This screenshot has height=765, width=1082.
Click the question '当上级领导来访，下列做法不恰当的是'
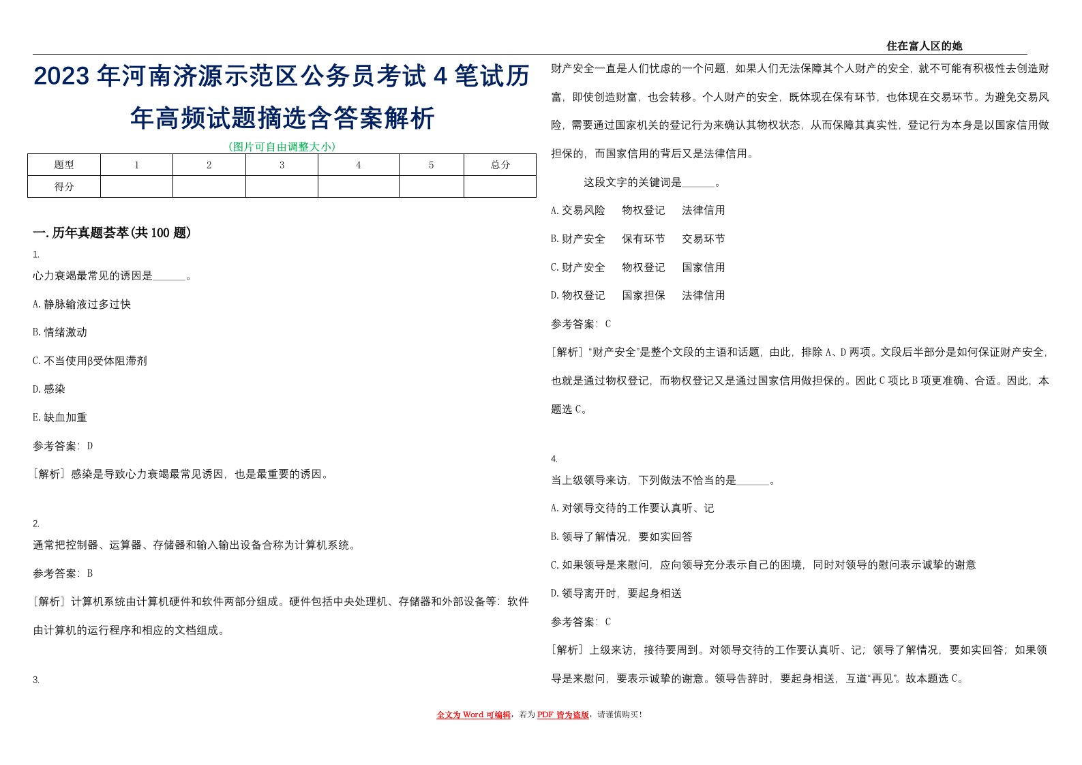(x=663, y=480)
